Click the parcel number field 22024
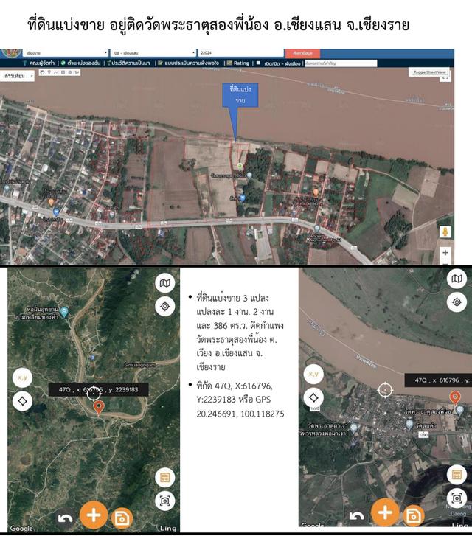Image resolution: width=472 pixels, height=536 pixels. (240, 53)
